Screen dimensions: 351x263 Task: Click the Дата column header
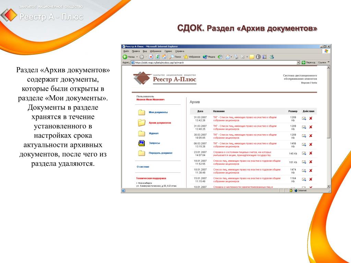coord(200,111)
